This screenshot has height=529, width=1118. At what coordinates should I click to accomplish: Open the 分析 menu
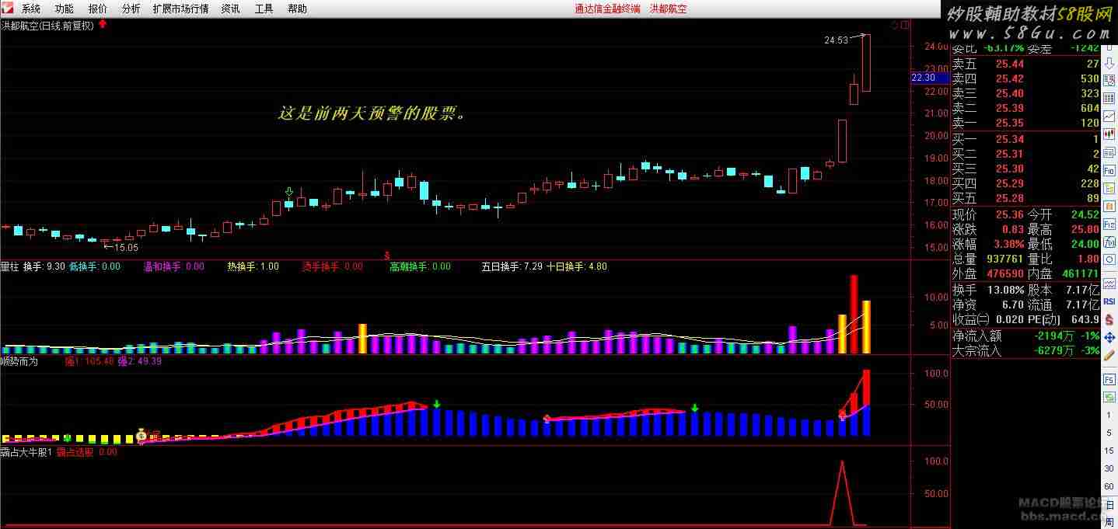pyautogui.click(x=131, y=9)
